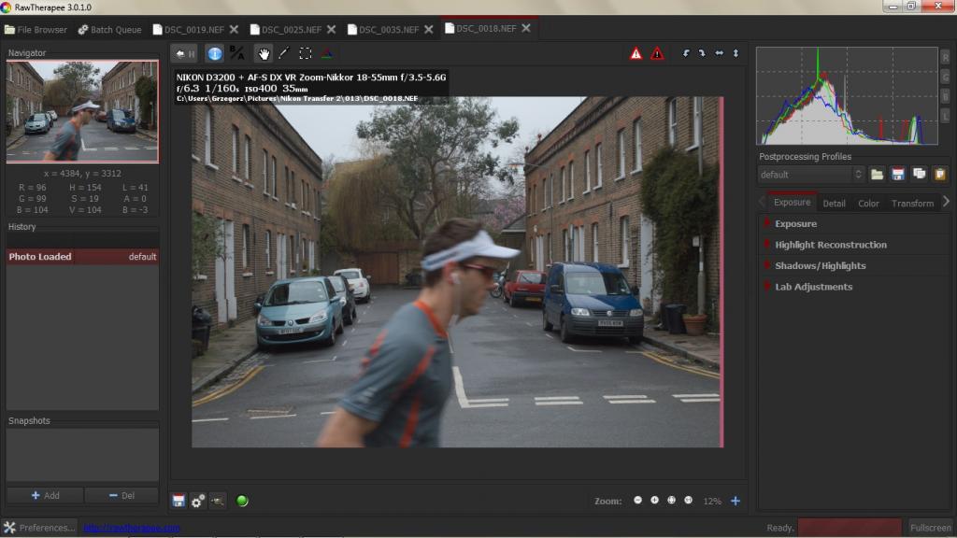Click the Fullscreen button
Viewport: 957px width, 538px height.
[x=930, y=528]
